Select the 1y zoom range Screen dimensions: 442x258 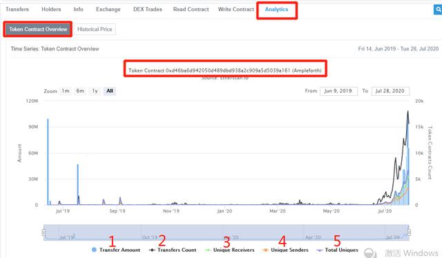pyautogui.click(x=95, y=91)
